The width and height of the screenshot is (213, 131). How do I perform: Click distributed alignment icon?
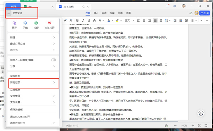[161, 20]
